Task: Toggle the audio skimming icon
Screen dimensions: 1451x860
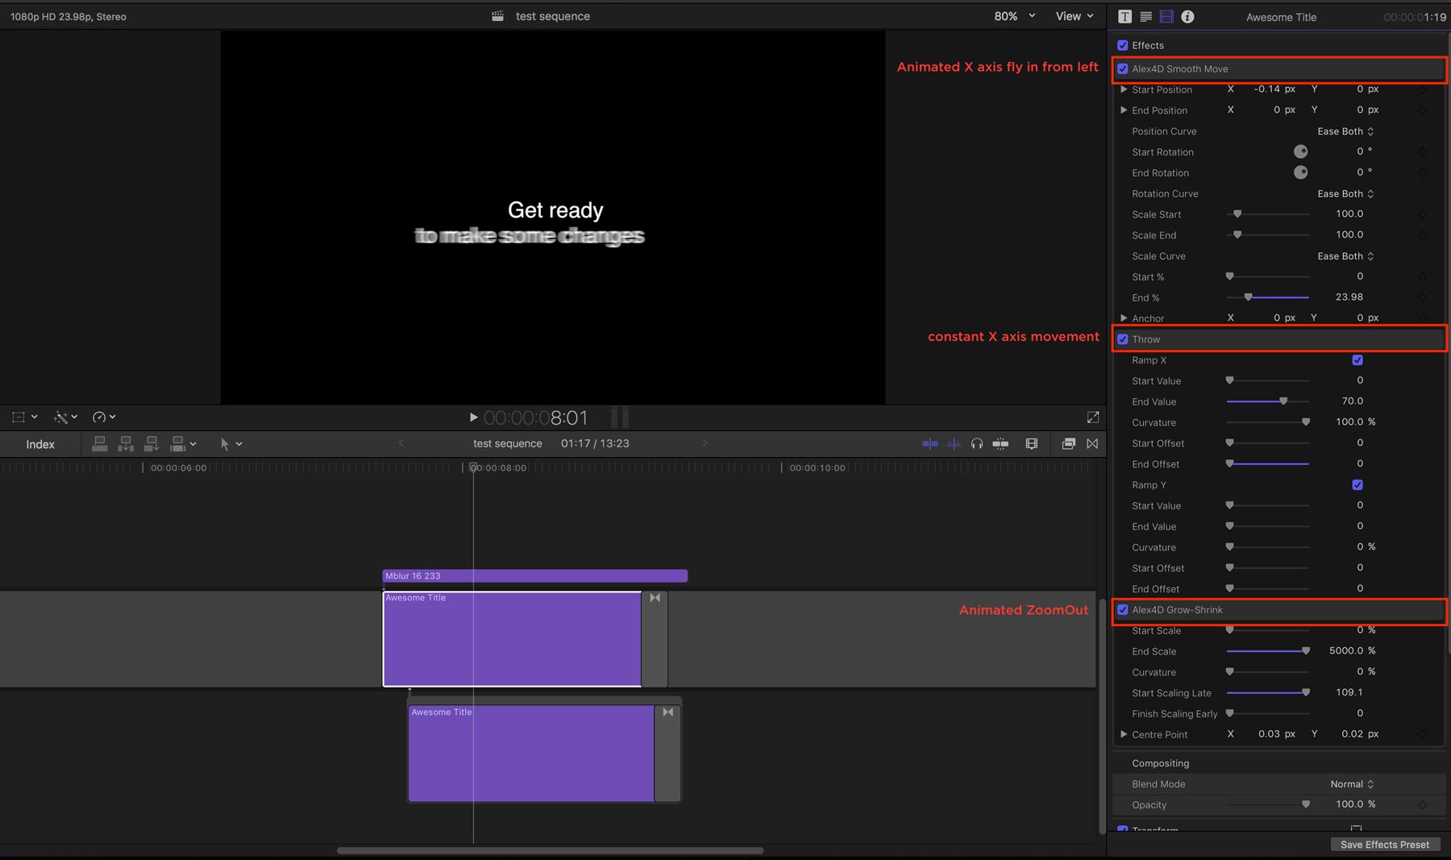Action: (x=954, y=444)
